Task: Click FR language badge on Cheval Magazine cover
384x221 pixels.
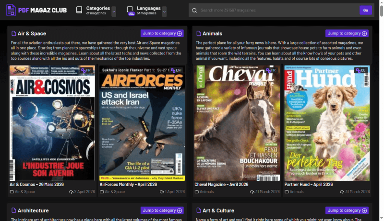Action: click(271, 70)
